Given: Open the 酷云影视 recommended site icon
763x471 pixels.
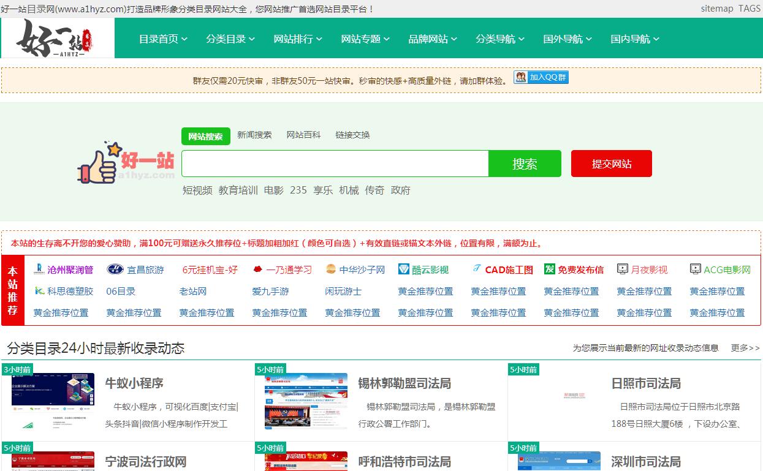Looking at the screenshot, I should point(423,269).
